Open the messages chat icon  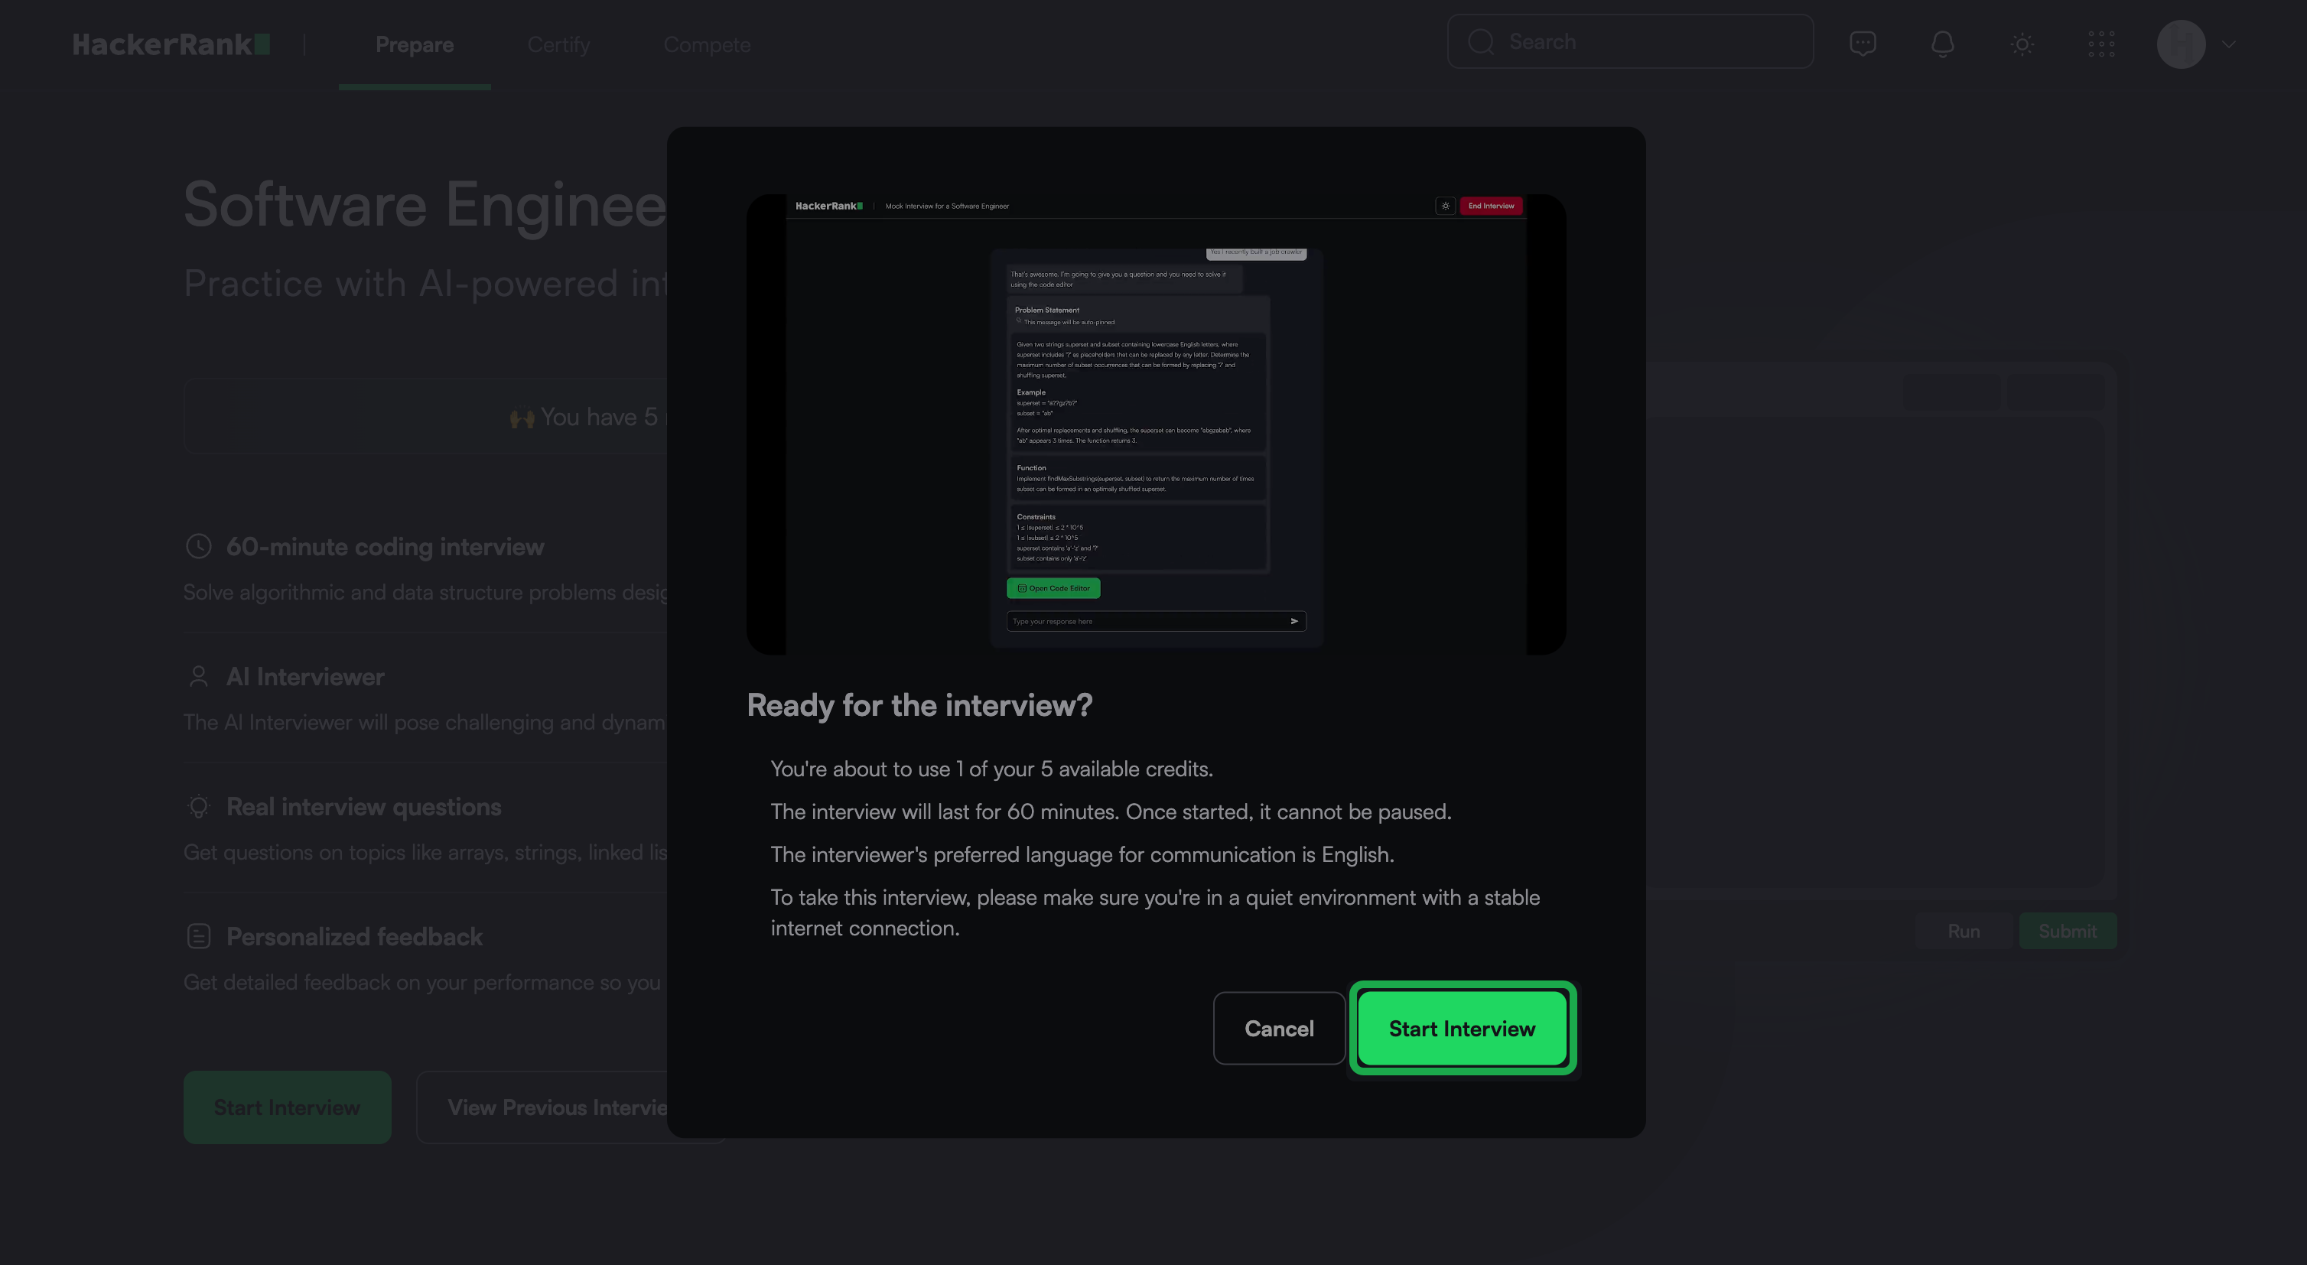[1862, 43]
